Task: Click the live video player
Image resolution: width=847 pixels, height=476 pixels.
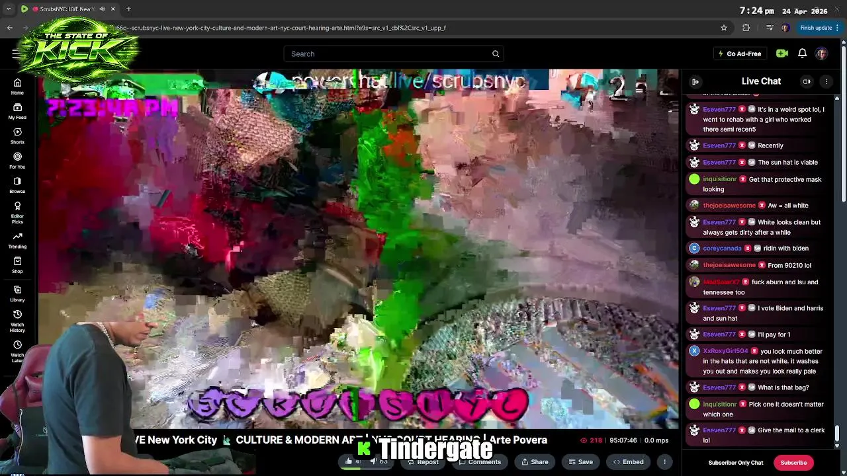Action: point(358,249)
